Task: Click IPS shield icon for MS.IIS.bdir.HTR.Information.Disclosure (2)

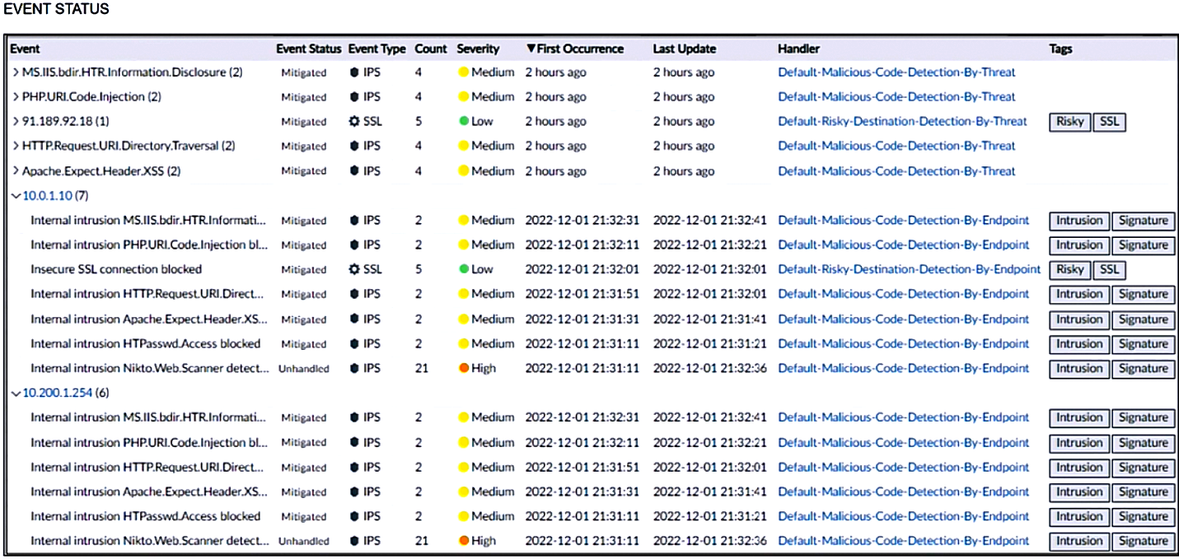Action: (x=354, y=72)
